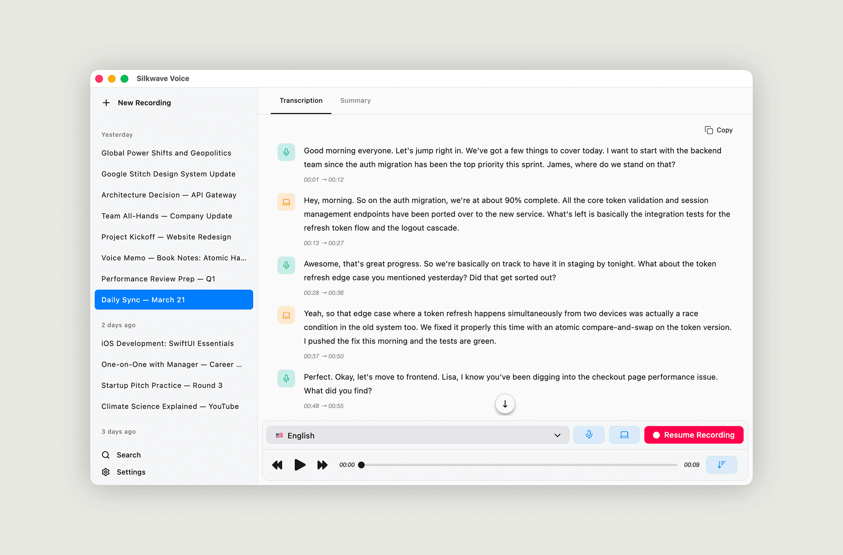Click the scroll-to-bottom arrow over the transcript
This screenshot has width=843, height=555.
coord(505,404)
